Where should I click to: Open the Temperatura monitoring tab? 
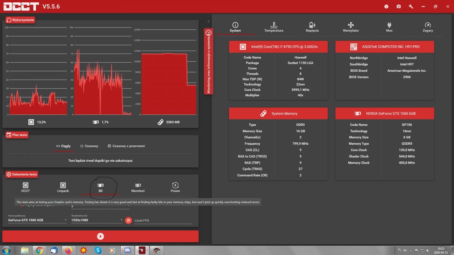click(x=274, y=27)
